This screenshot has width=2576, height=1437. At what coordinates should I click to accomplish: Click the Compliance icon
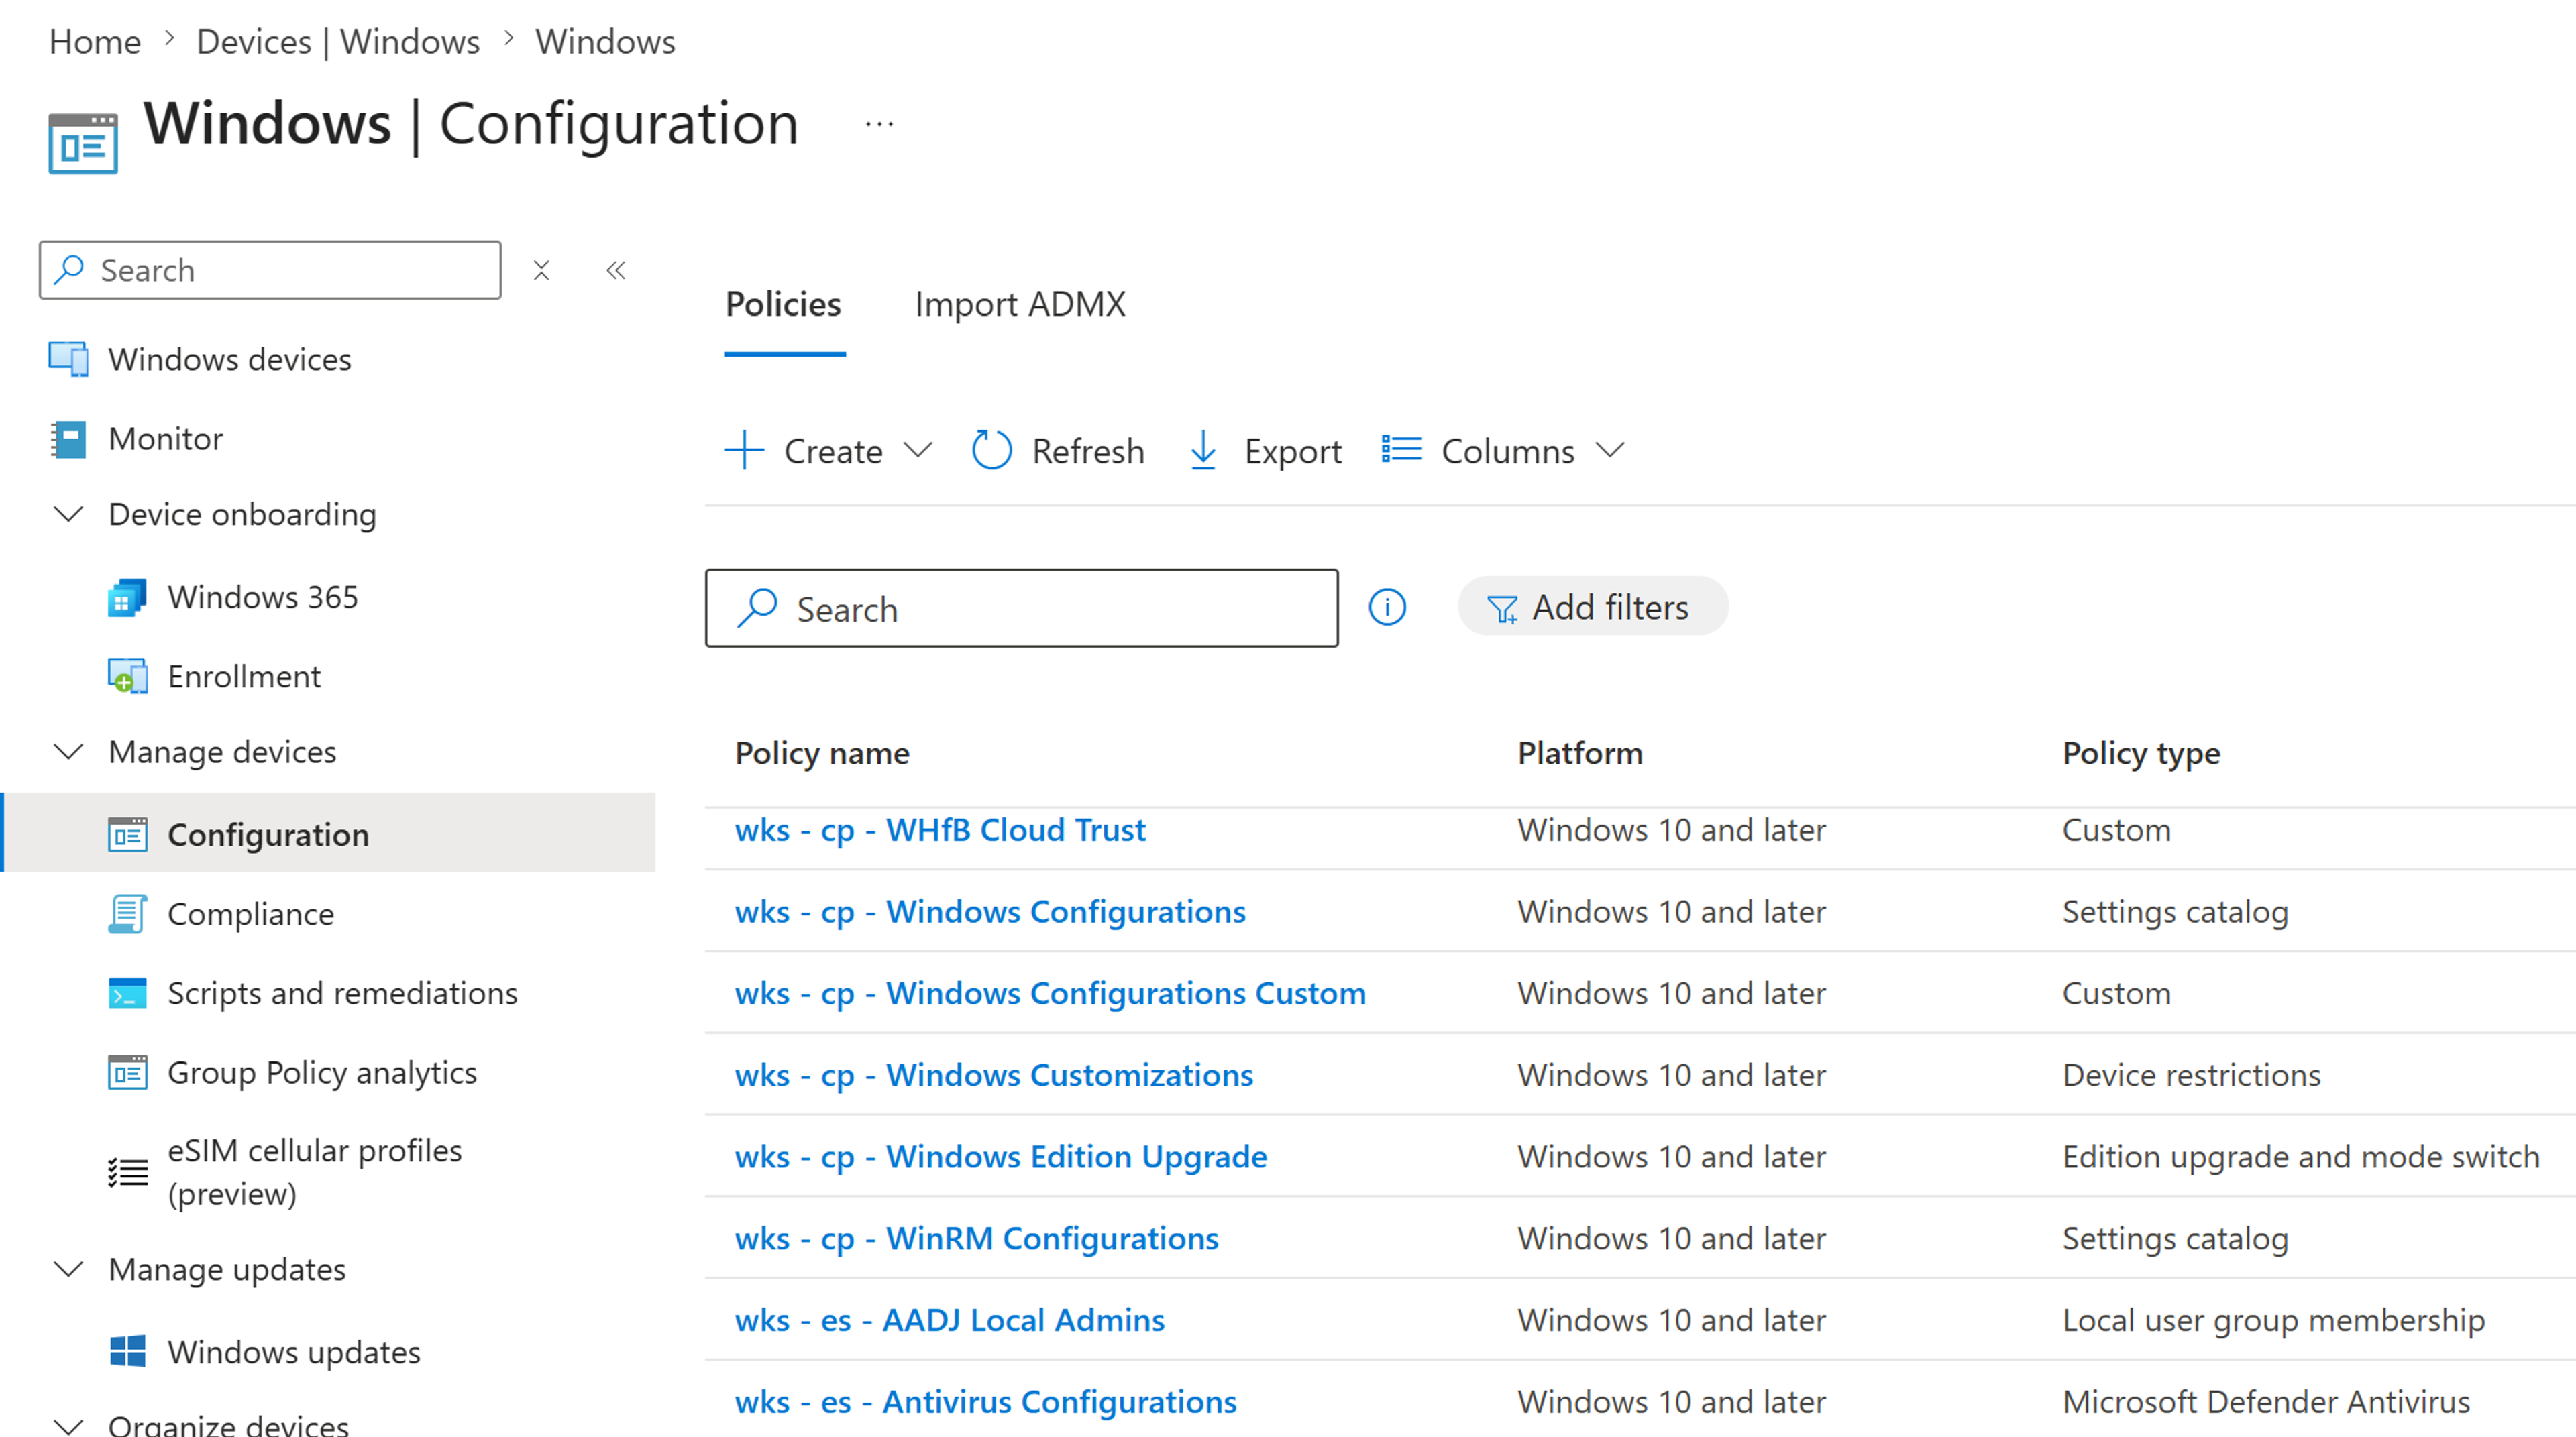coord(127,913)
